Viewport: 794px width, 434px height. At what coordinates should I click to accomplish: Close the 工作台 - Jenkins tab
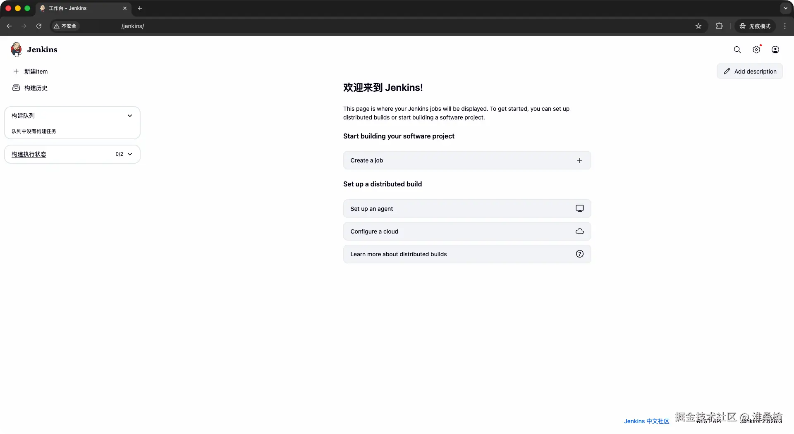click(x=125, y=8)
